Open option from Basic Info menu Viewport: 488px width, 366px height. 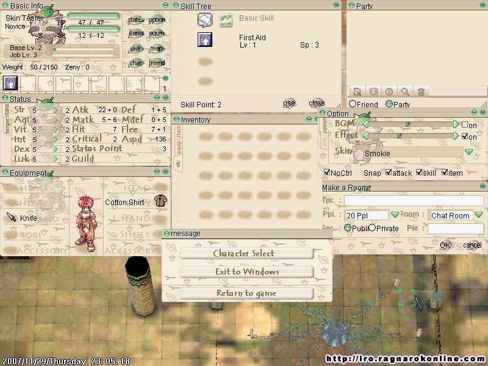click(157, 20)
